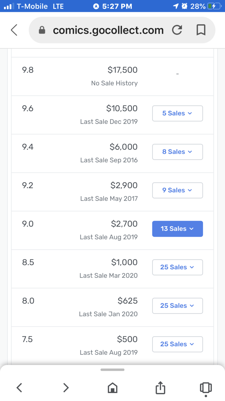Open the 25 Sales dropdown for grade 8.5

click(x=177, y=267)
